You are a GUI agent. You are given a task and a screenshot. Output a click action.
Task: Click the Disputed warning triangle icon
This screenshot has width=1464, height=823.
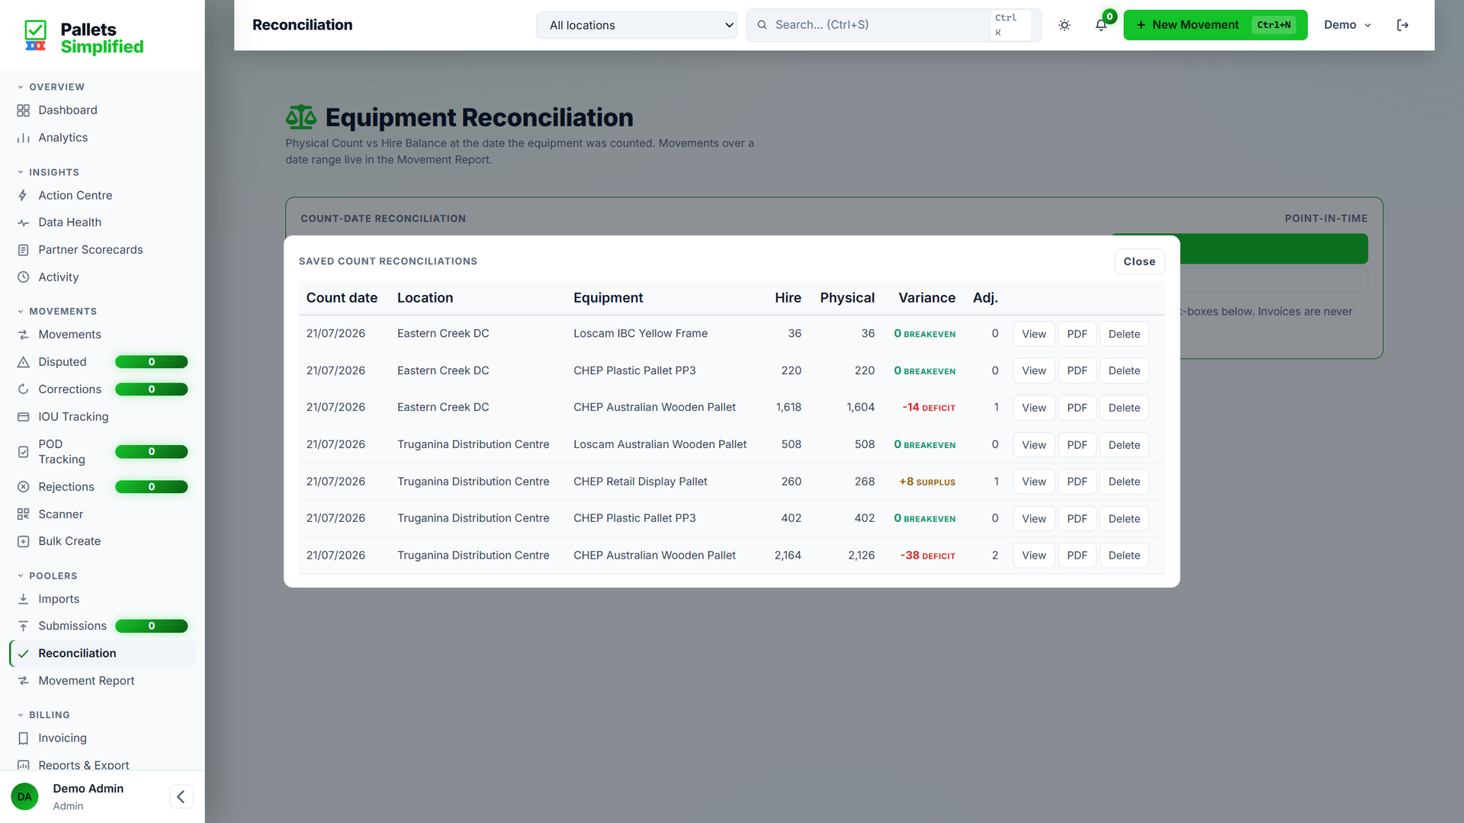[x=23, y=362]
